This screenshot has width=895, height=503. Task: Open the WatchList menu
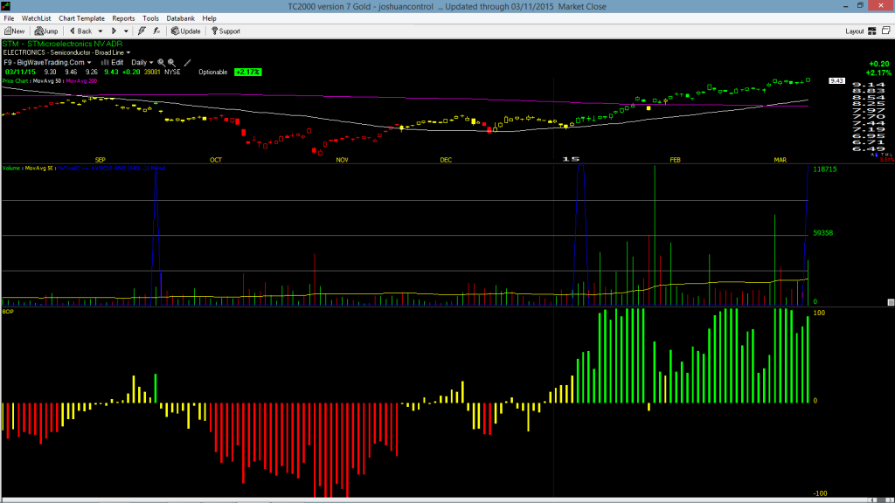click(36, 18)
